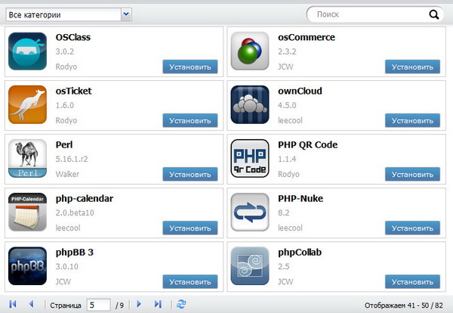Screen dimensions: 453x313
Task: Go to the first page
Action: tap(13, 304)
